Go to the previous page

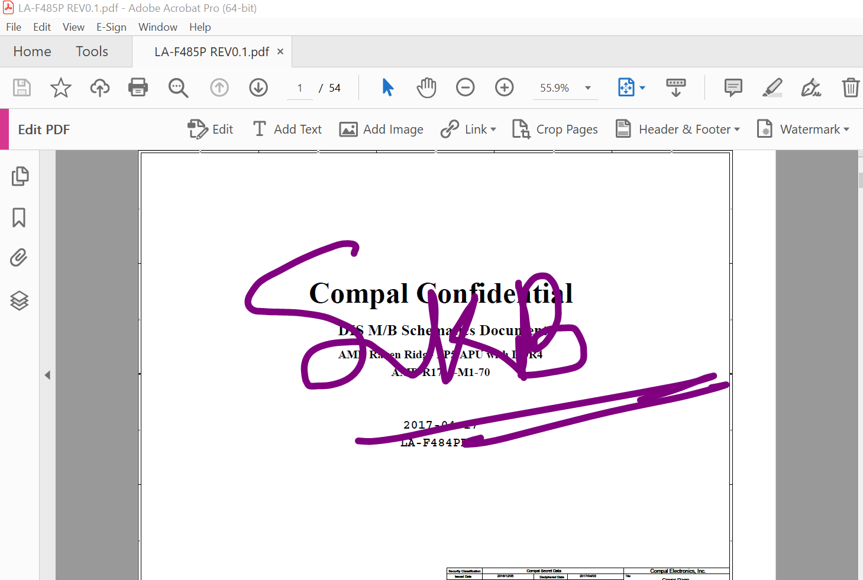pyautogui.click(x=219, y=88)
